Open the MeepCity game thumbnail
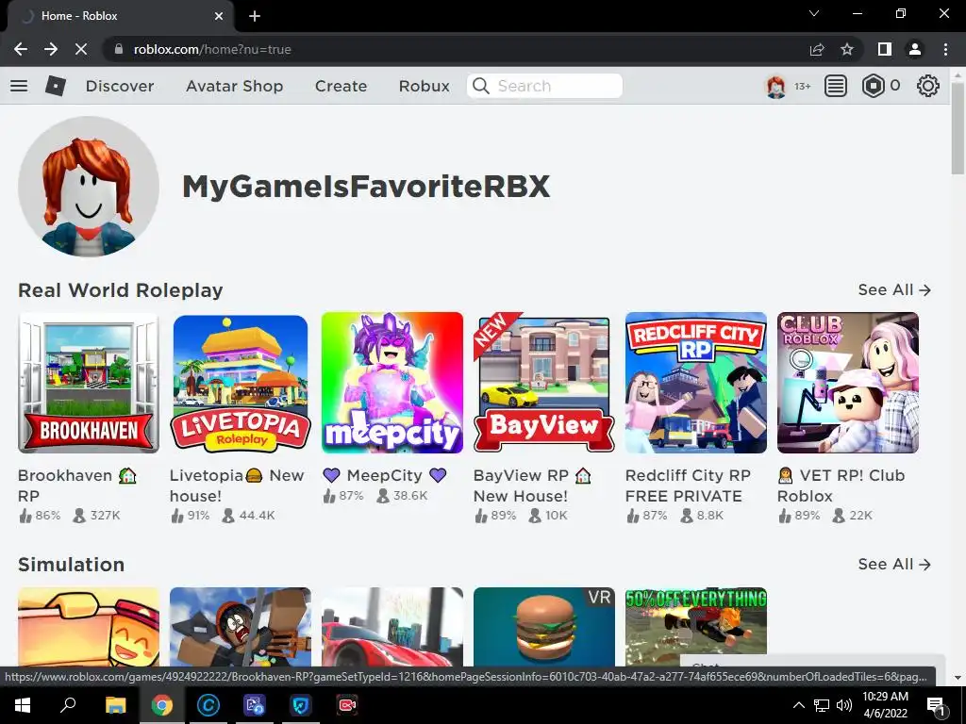This screenshot has width=966, height=724. coord(392,383)
